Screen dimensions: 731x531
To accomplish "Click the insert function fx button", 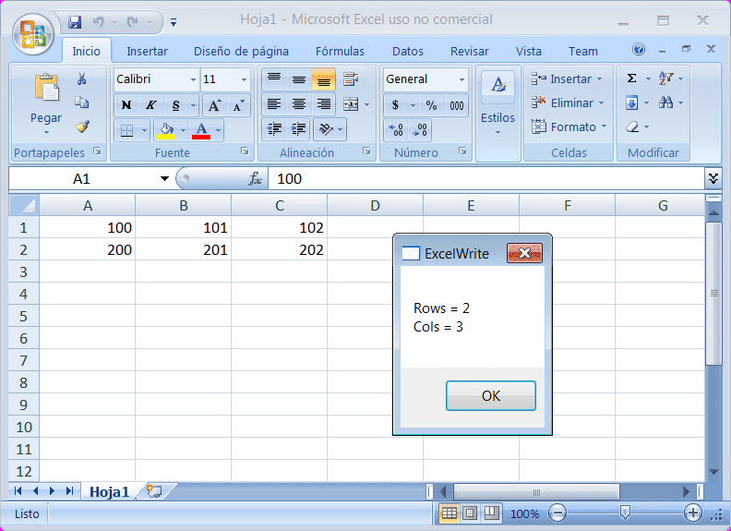I will 255,179.
